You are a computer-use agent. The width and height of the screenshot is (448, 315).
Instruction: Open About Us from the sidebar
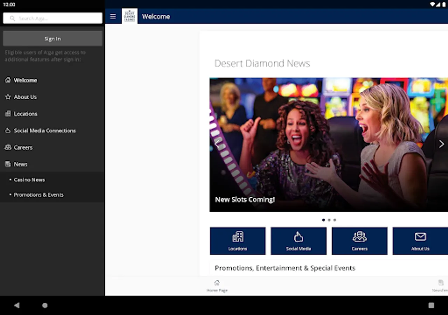[x=25, y=97]
